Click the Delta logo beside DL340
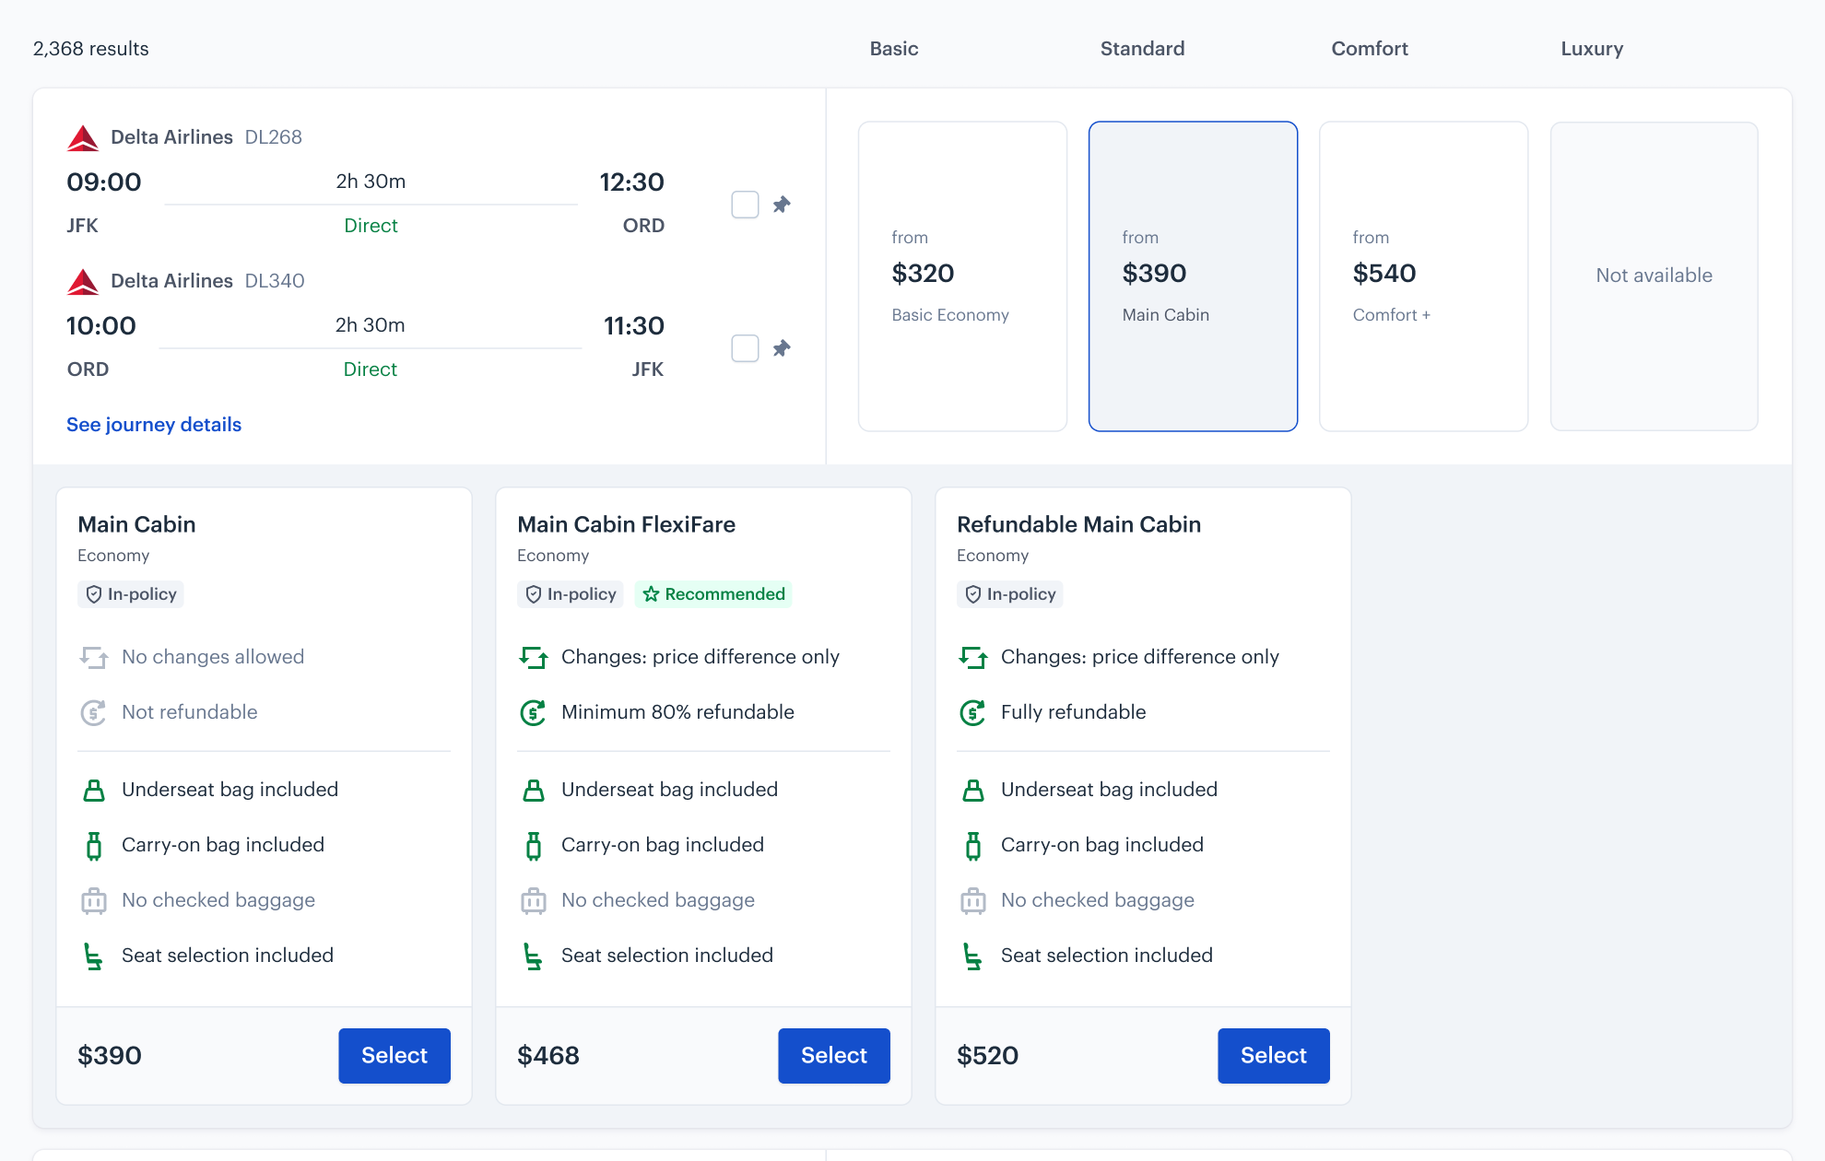 pos(83,282)
